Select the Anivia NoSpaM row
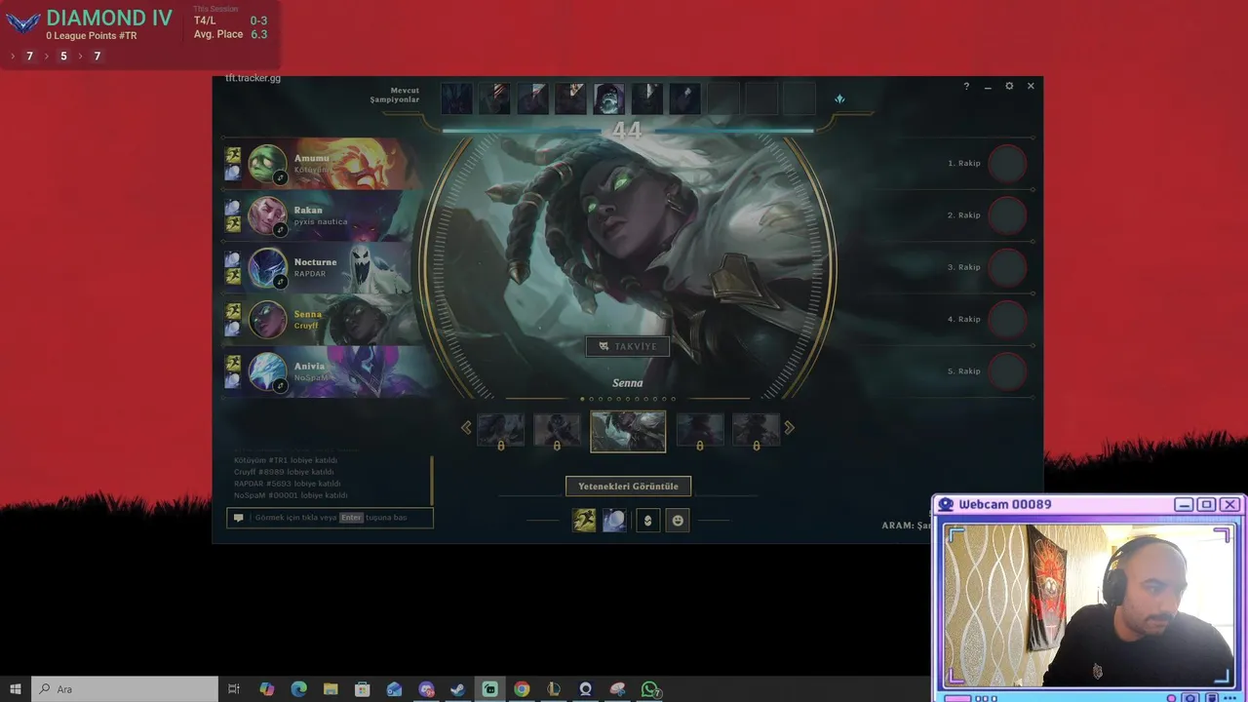The width and height of the screenshot is (1248, 702). coord(323,371)
